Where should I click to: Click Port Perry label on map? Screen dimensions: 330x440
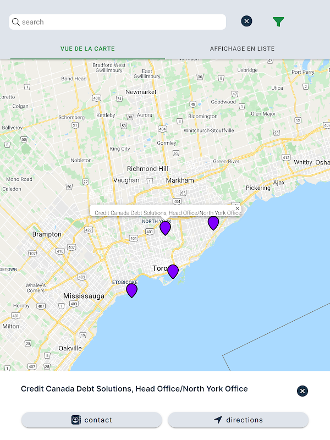[303, 72]
